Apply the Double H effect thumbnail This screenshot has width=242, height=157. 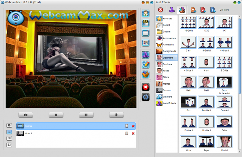(x=207, y=102)
